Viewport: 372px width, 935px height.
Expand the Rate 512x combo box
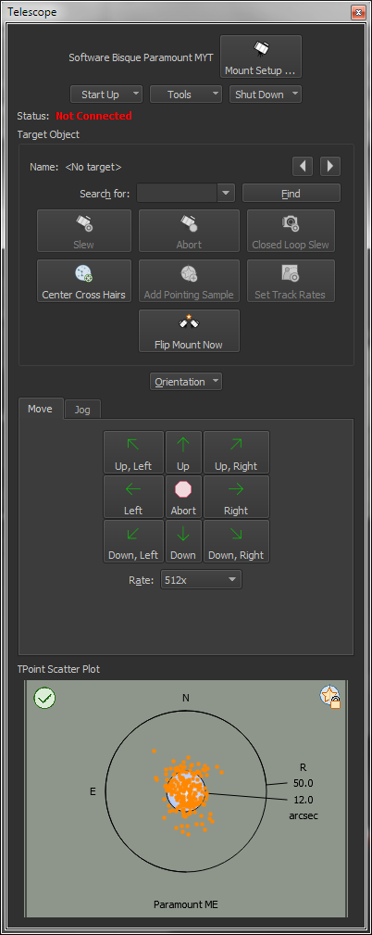coord(201,579)
